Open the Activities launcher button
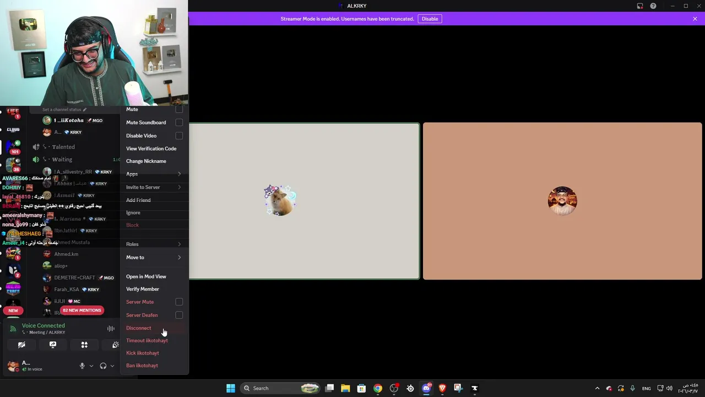 point(84,345)
